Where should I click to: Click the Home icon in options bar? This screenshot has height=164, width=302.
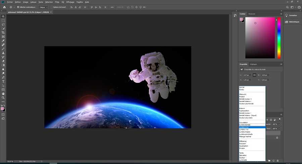tap(4, 7)
